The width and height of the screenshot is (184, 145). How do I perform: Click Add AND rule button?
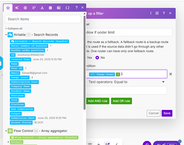(x=98, y=101)
